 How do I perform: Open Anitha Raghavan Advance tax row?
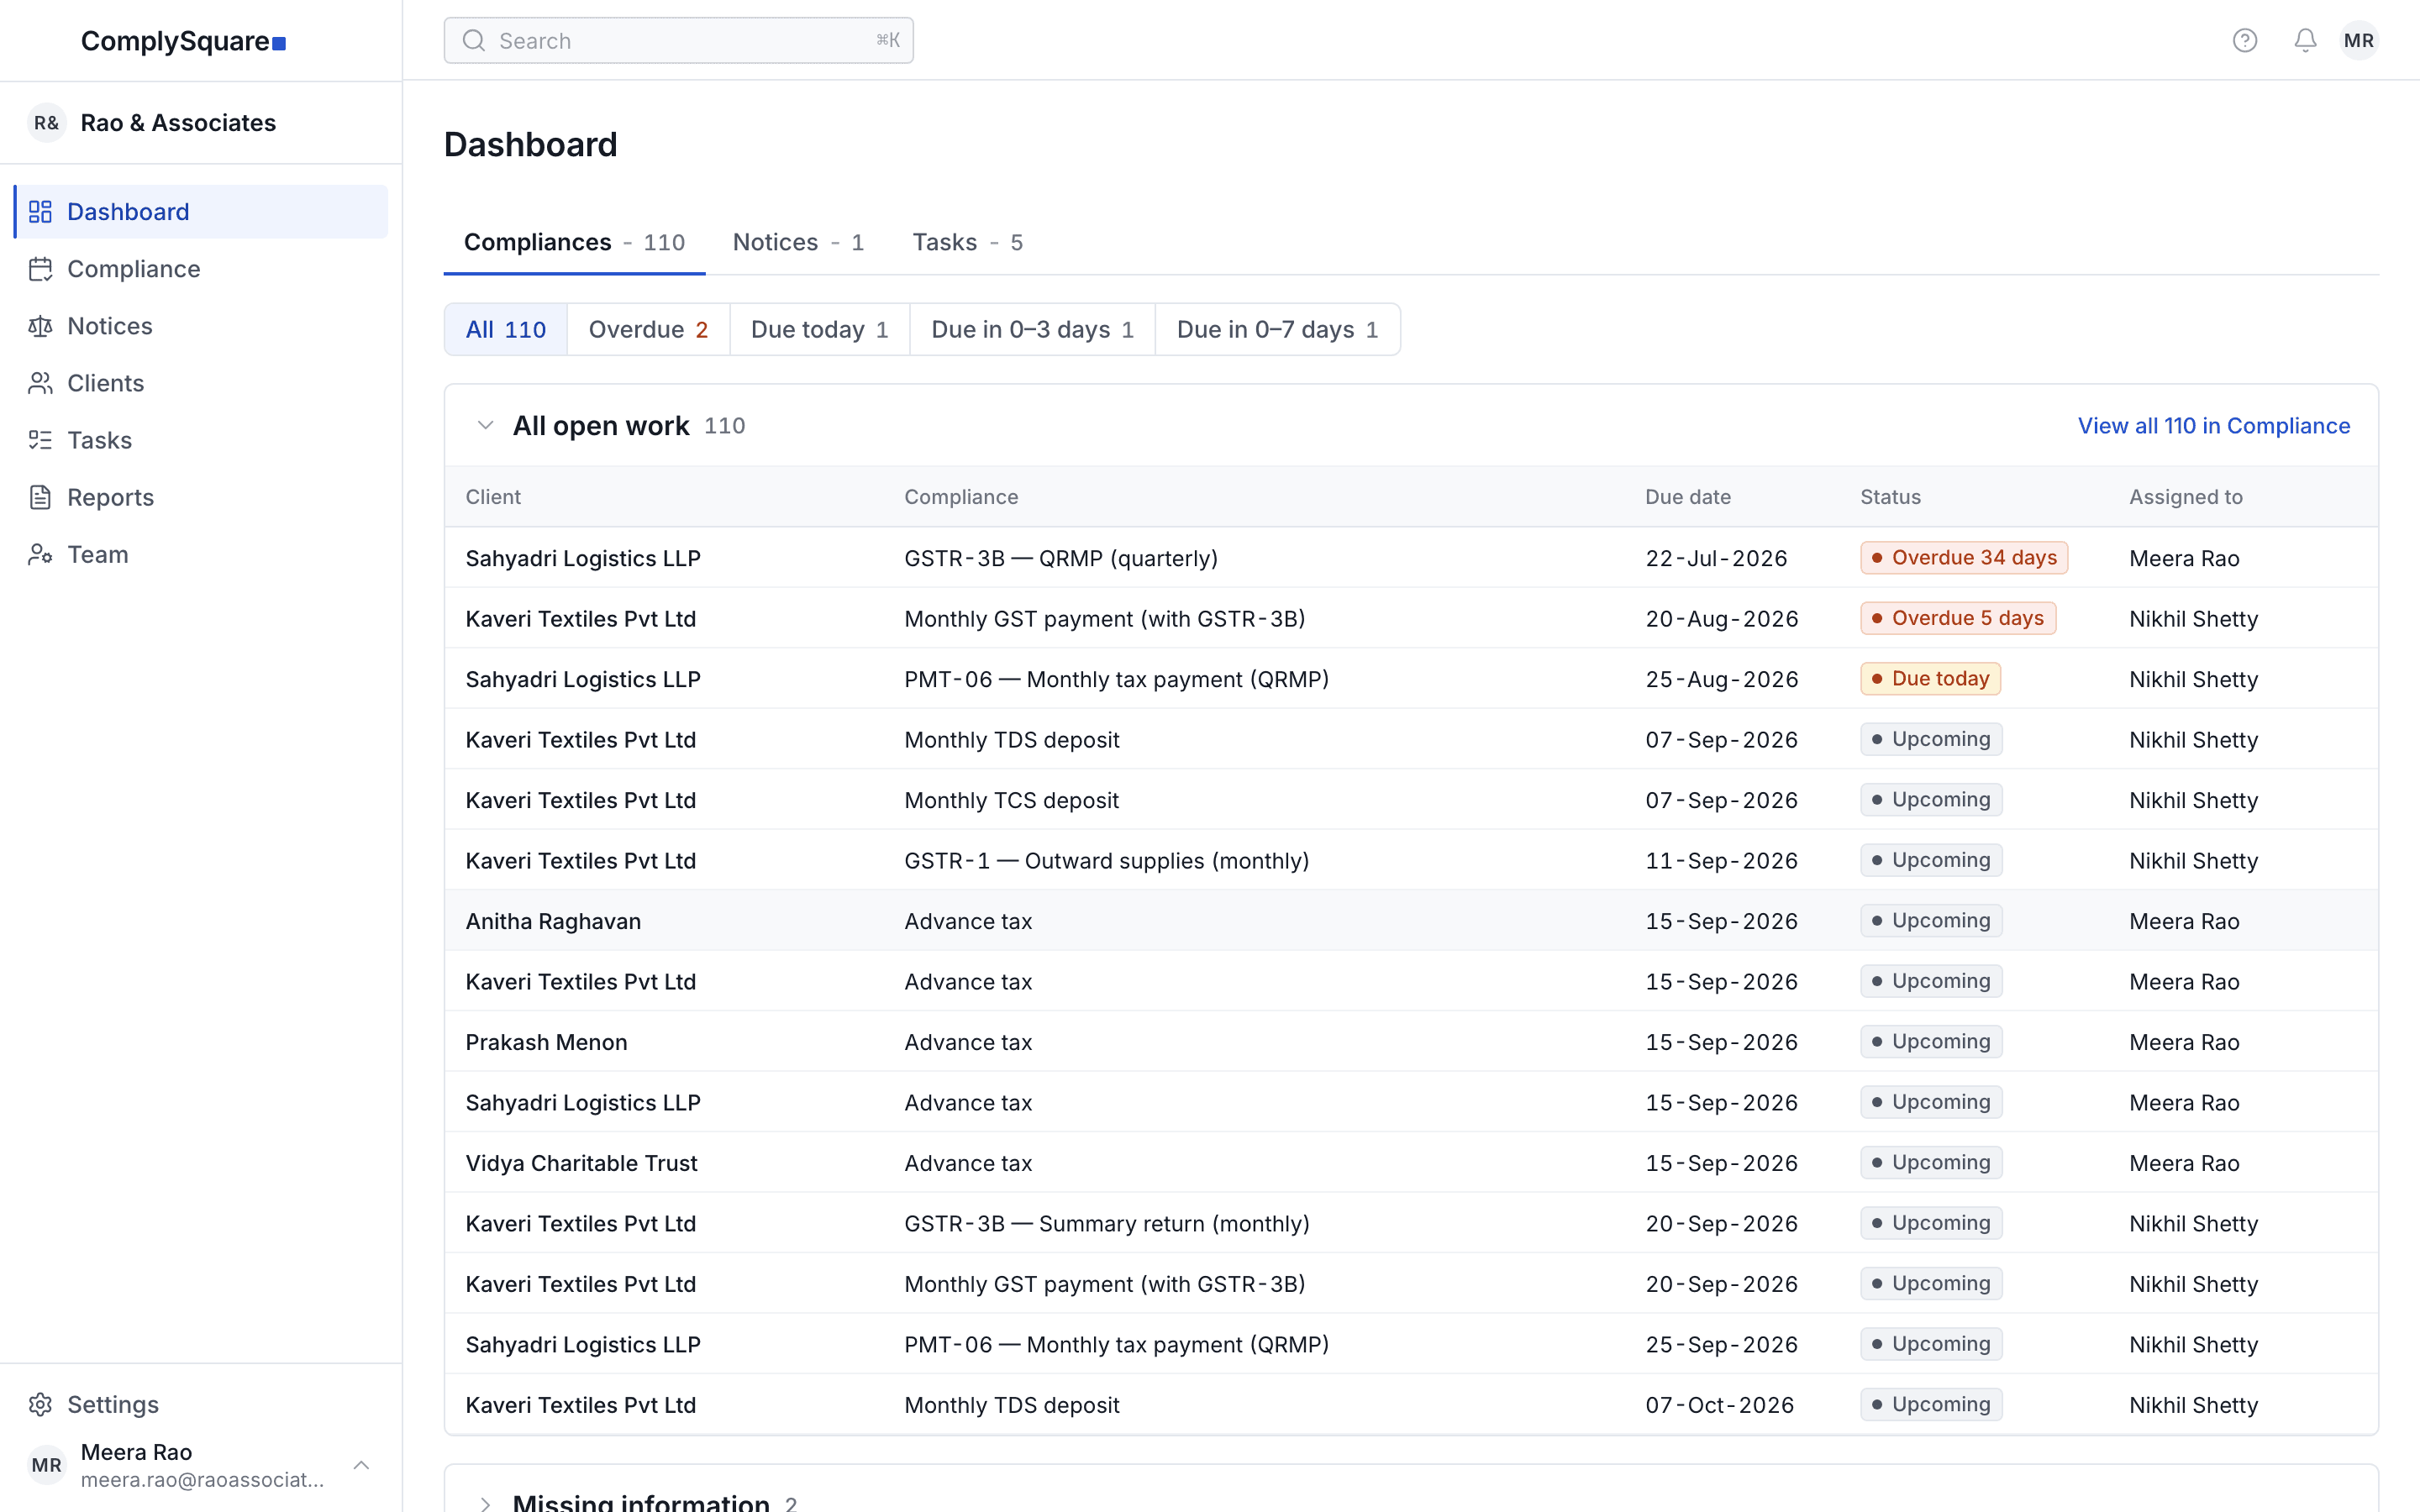tap(1411, 921)
